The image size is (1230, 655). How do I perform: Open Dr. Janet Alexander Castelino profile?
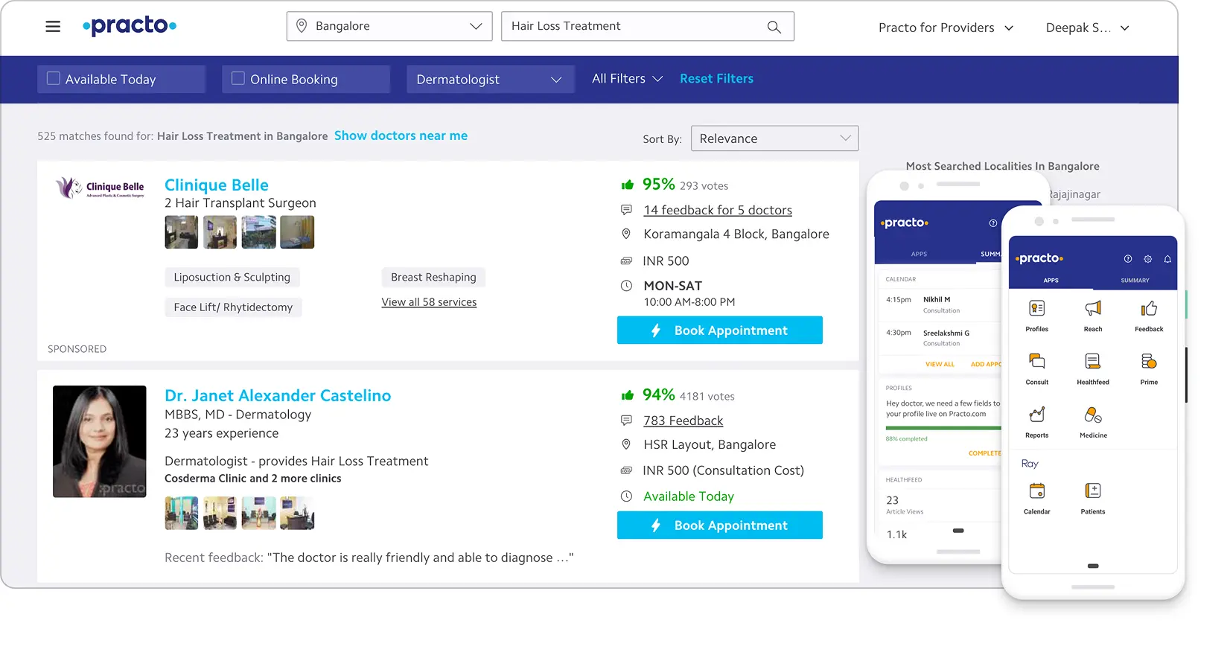(x=278, y=395)
